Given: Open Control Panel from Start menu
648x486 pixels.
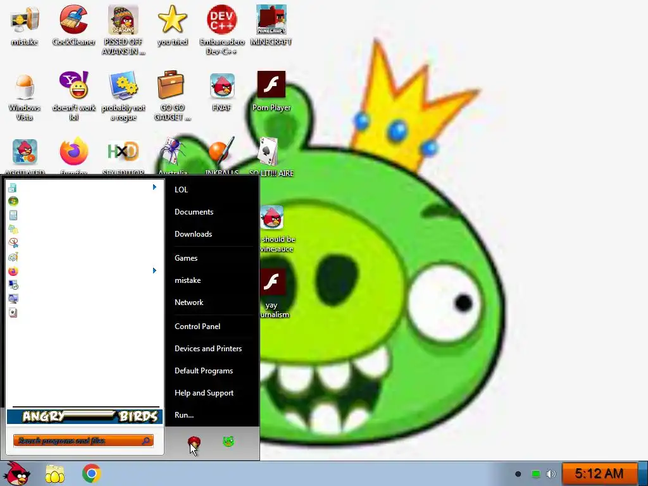Looking at the screenshot, I should [197, 327].
